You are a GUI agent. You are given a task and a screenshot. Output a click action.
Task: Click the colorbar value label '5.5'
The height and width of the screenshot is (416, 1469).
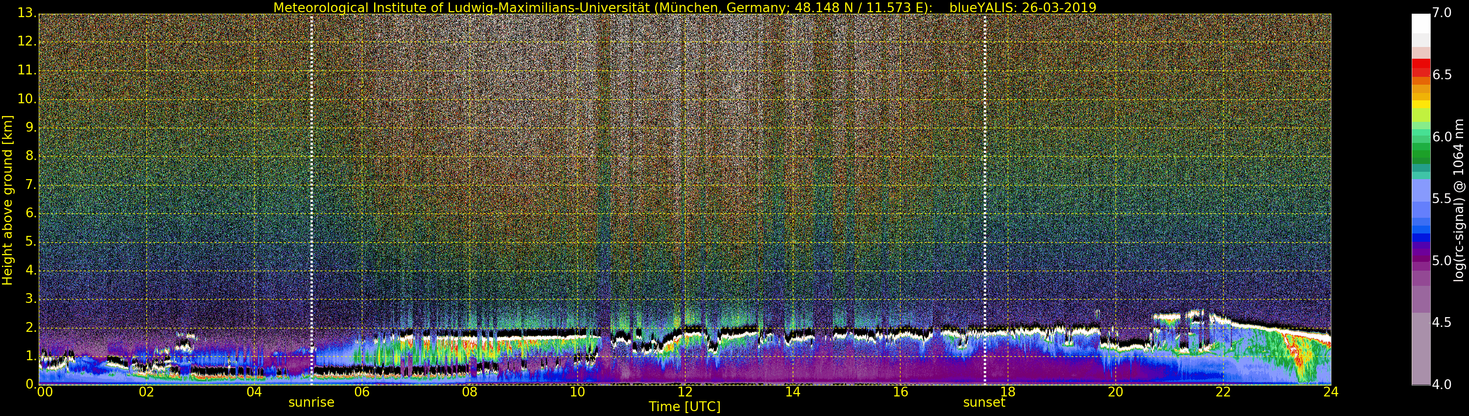click(x=1442, y=198)
